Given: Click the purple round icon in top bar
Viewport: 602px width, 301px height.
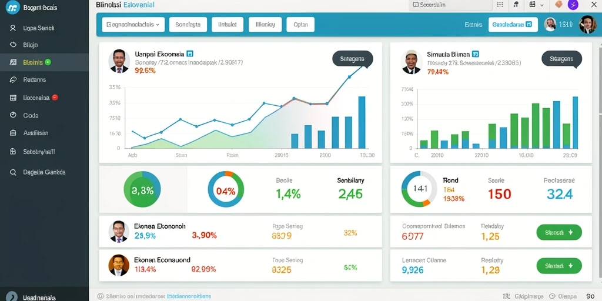Looking at the screenshot, I should point(573,5).
